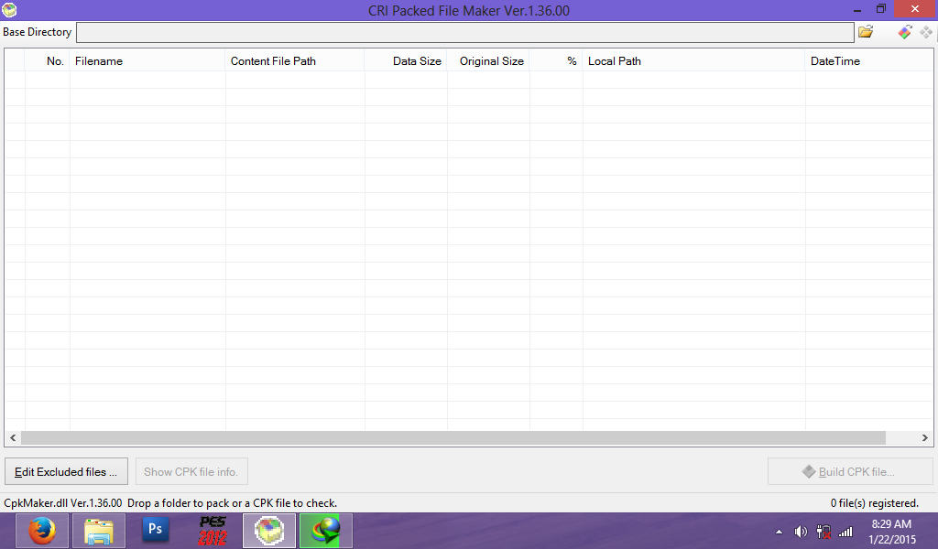Open the browse folder icon for Base Directory
Viewport: 938px width, 549px height.
click(x=866, y=32)
